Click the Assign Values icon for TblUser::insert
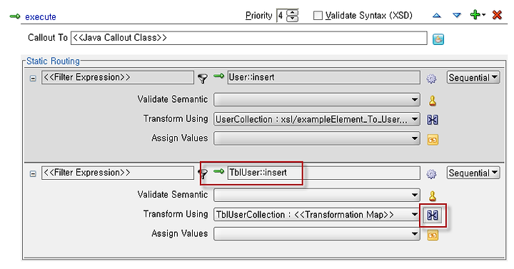Viewport: 514px width, 269px height. click(433, 235)
